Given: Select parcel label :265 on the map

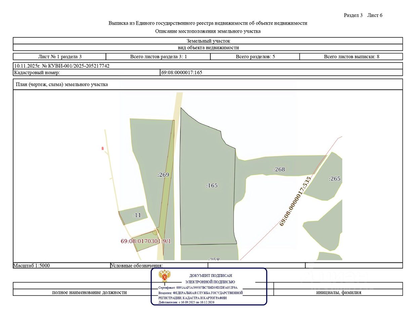Looking at the screenshot, I should (334, 179).
